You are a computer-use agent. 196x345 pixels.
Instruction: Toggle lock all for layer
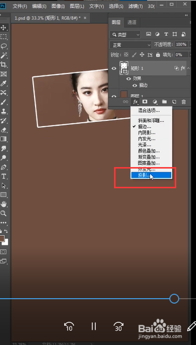[158, 55]
